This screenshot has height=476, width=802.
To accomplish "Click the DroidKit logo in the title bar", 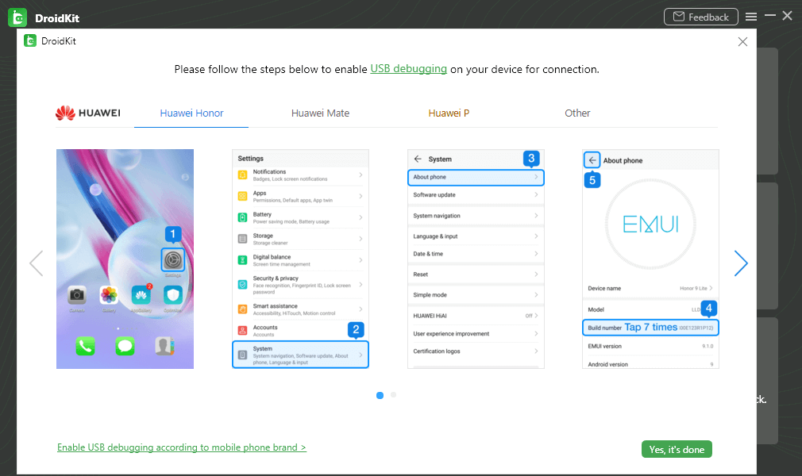I will click(17, 17).
